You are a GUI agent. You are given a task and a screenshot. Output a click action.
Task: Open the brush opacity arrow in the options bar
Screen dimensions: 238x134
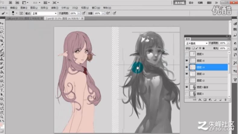coord(79,13)
